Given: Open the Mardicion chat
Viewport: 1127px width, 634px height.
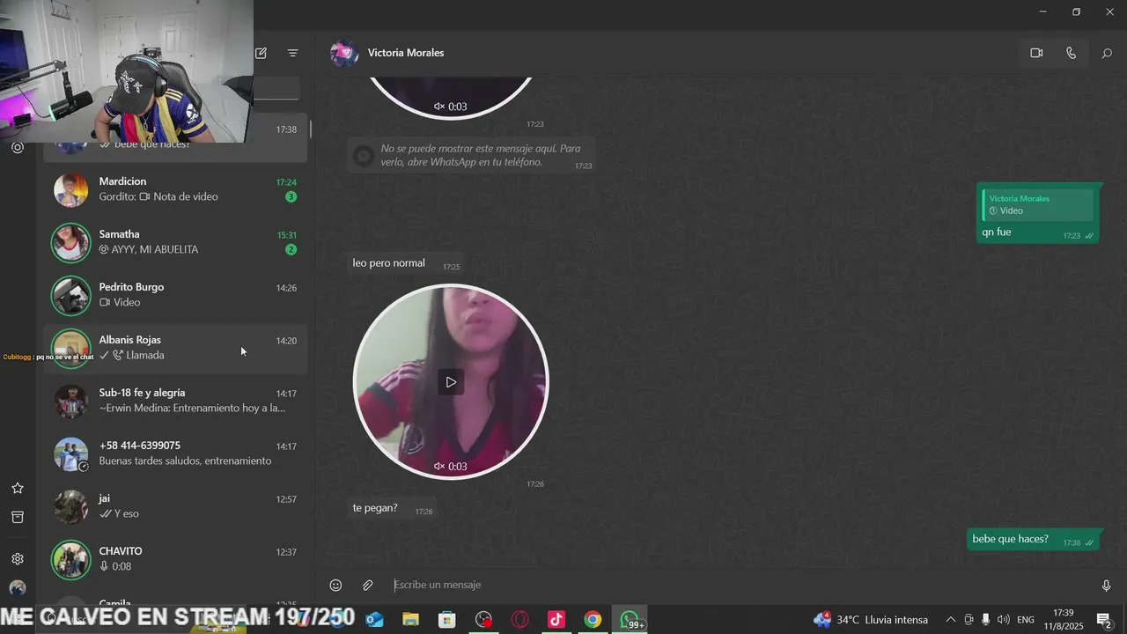Looking at the screenshot, I should [175, 188].
